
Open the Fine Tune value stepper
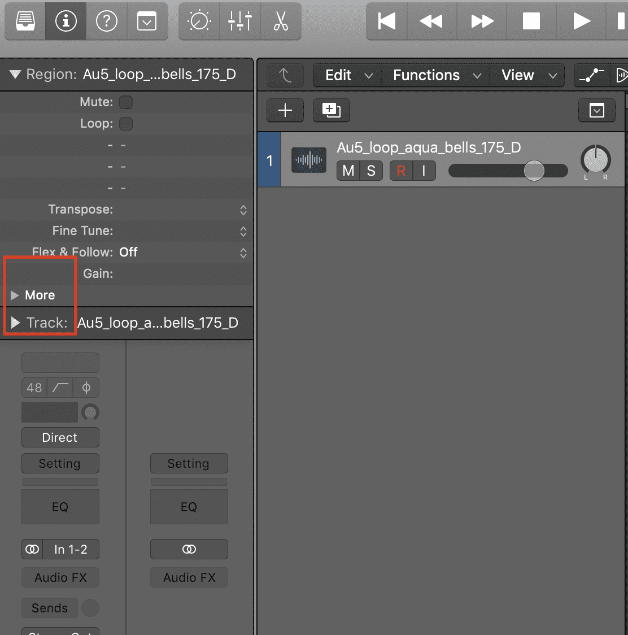tap(243, 231)
